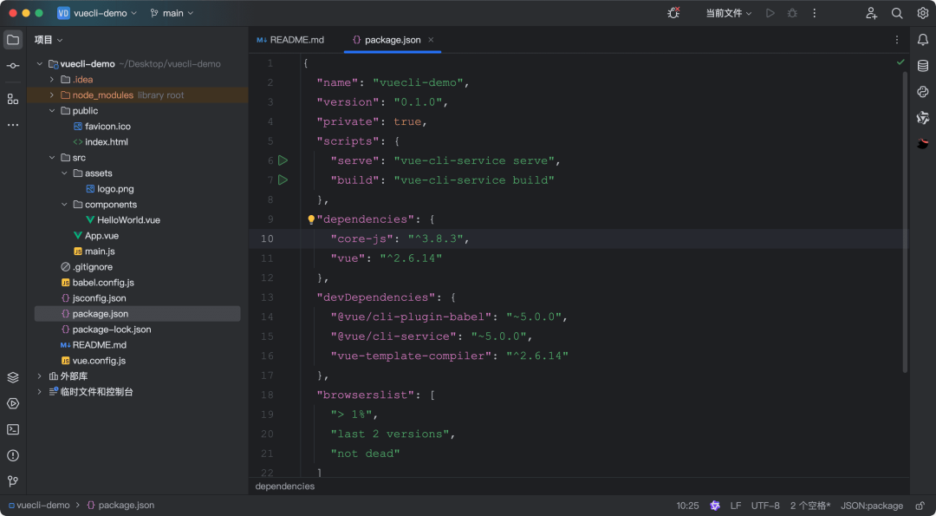936x516 pixels.
Task: Open the Database tool window icon
Action: click(x=923, y=66)
